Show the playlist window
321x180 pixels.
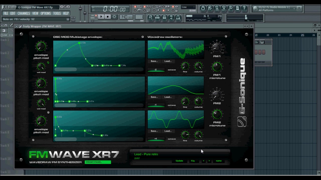tap(151, 17)
